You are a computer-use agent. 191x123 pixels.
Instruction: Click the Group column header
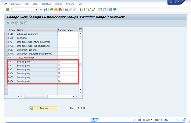[12, 30]
